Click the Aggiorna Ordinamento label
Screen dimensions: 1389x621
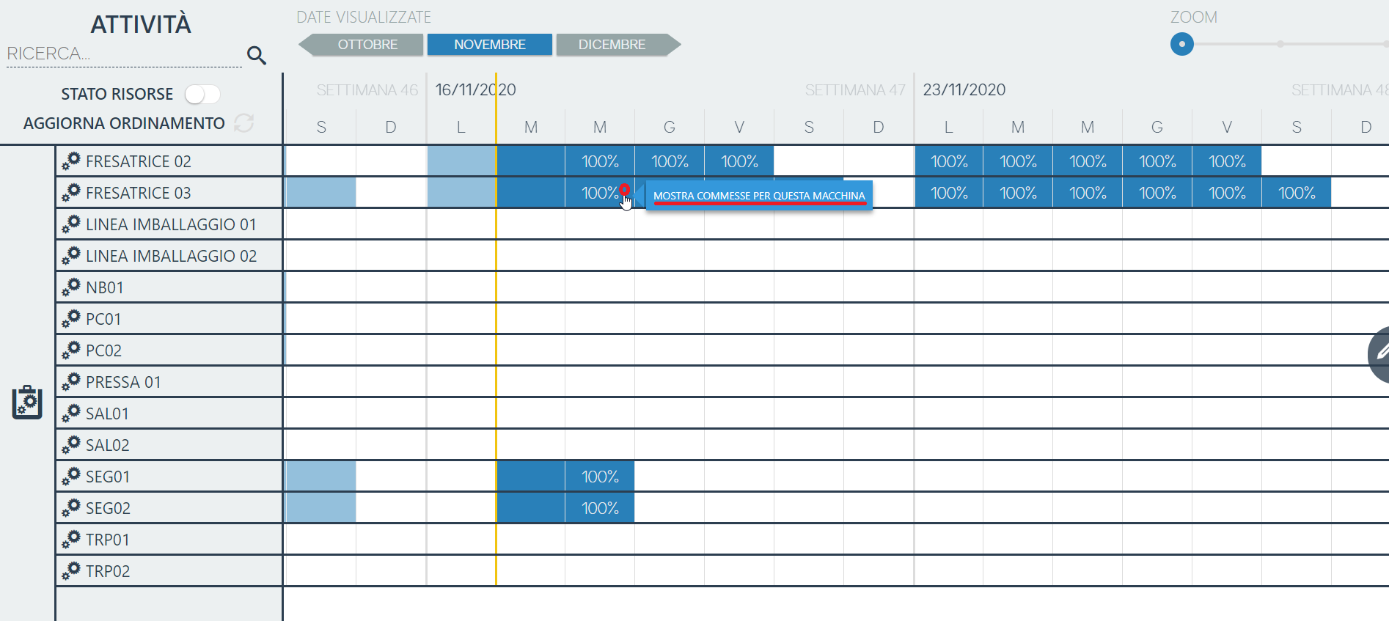point(124,123)
